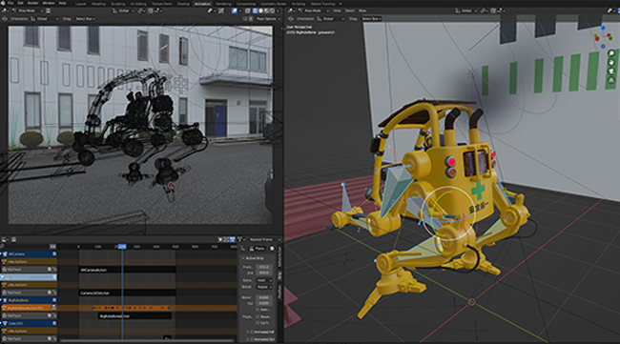Select the Cube.001 channel row

(29, 323)
